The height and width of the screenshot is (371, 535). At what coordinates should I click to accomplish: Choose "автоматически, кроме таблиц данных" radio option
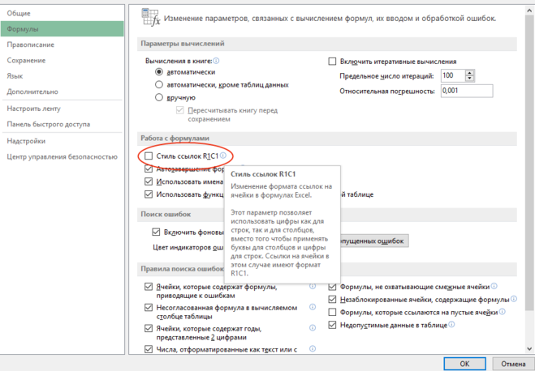(x=159, y=84)
